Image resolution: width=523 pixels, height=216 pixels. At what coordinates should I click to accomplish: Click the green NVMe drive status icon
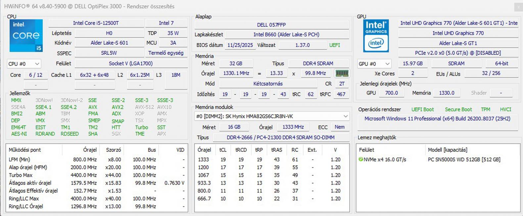tap(360, 159)
